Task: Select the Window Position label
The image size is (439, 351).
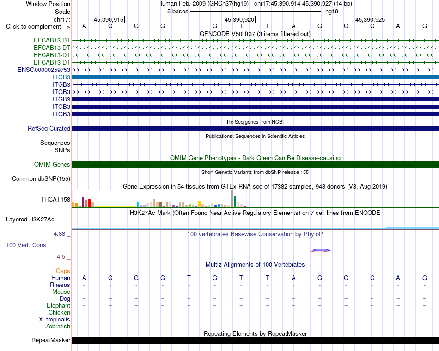Action: click(48, 4)
